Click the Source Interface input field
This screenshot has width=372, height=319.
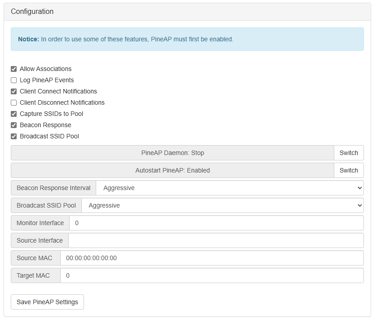point(216,240)
